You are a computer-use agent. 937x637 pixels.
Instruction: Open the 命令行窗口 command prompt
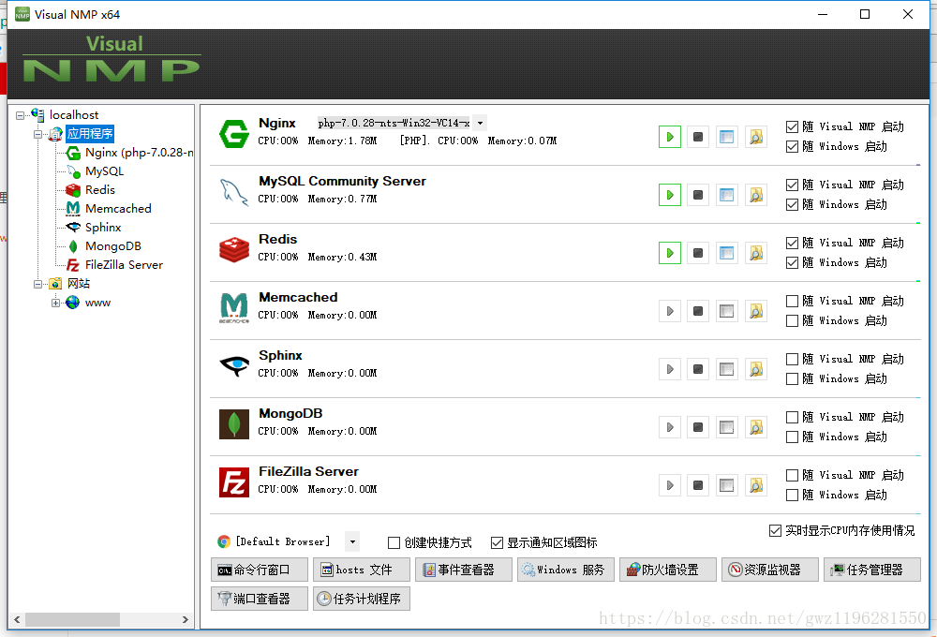pyautogui.click(x=260, y=570)
